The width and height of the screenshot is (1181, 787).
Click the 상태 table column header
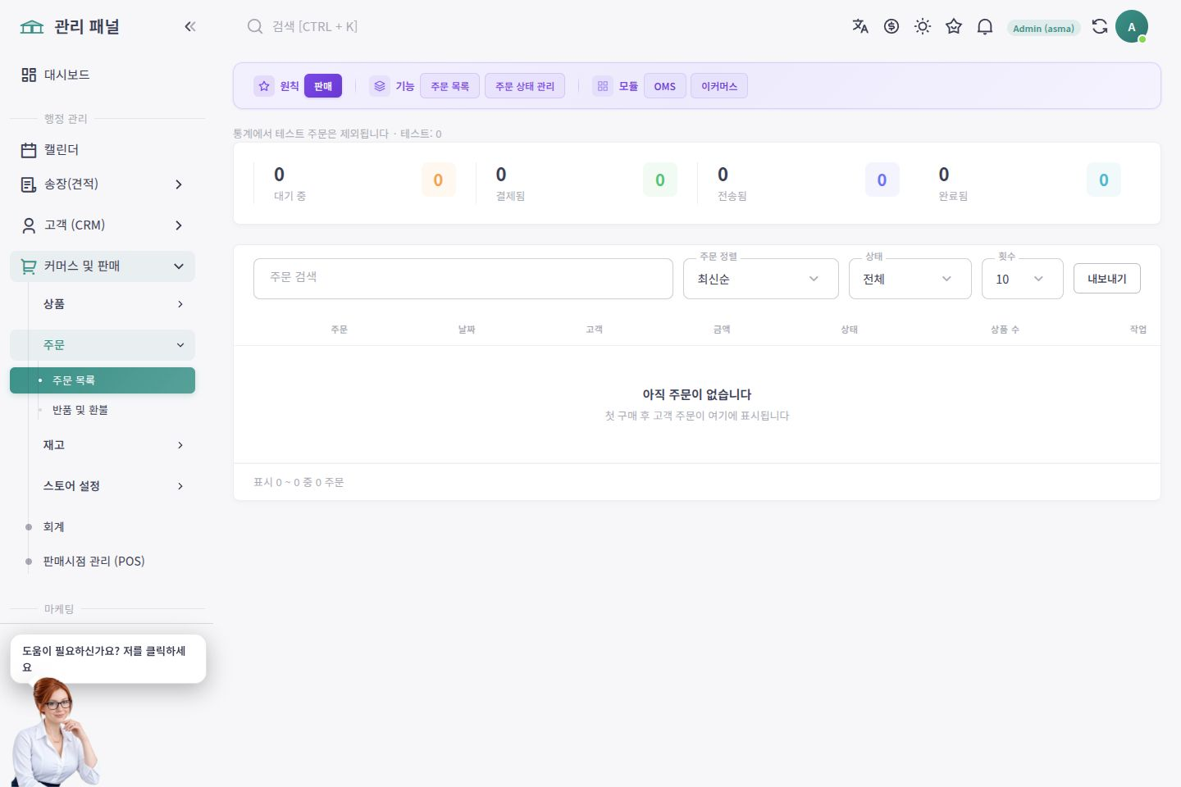click(850, 330)
